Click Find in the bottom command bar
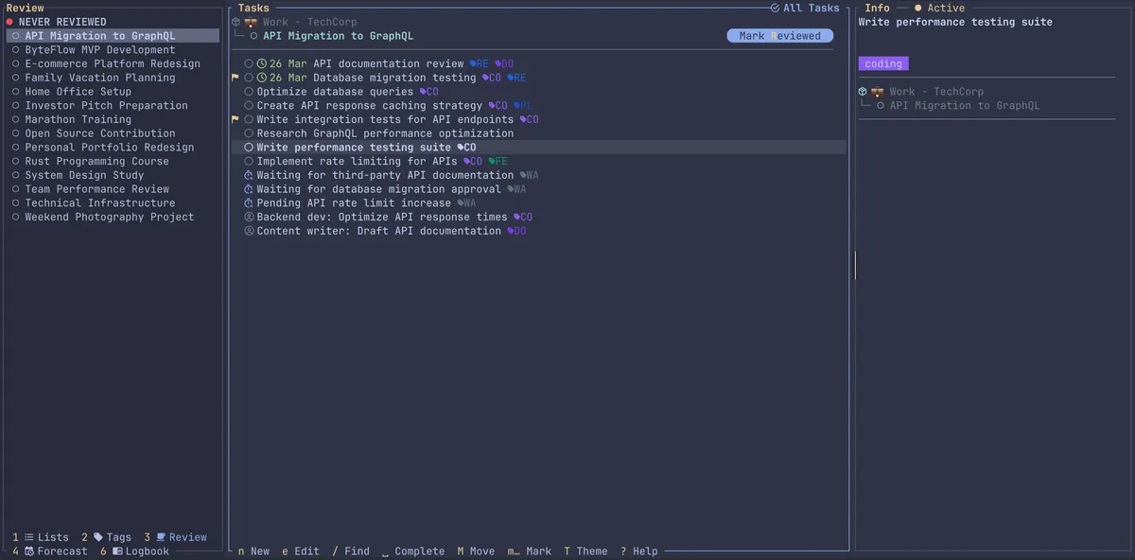This screenshot has width=1135, height=560. pyautogui.click(x=351, y=551)
